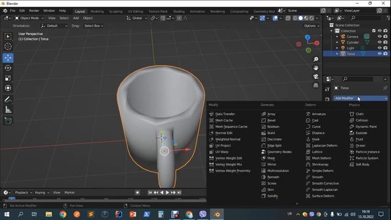
Task: Open the Select Box drag dropdown
Action: point(93,26)
